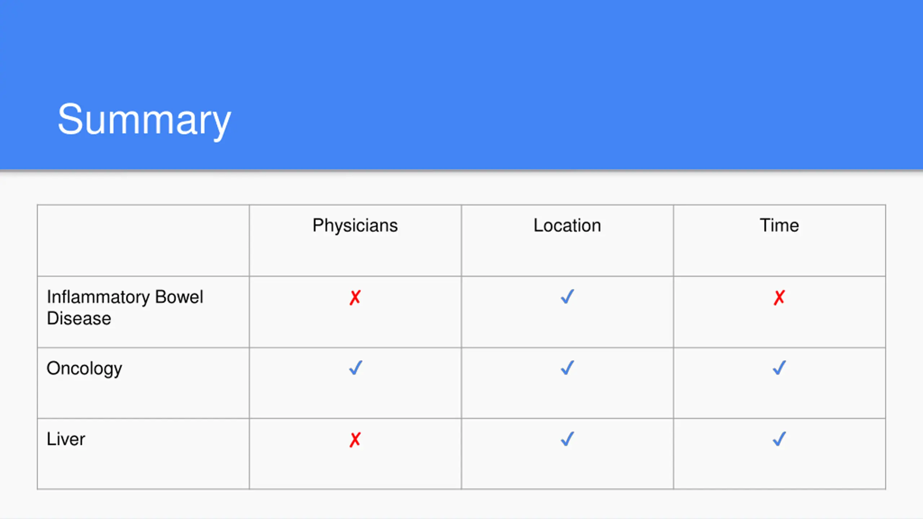Image resolution: width=923 pixels, height=519 pixels.
Task: Click the checkmark for Oncology Location
Action: pyautogui.click(x=567, y=368)
